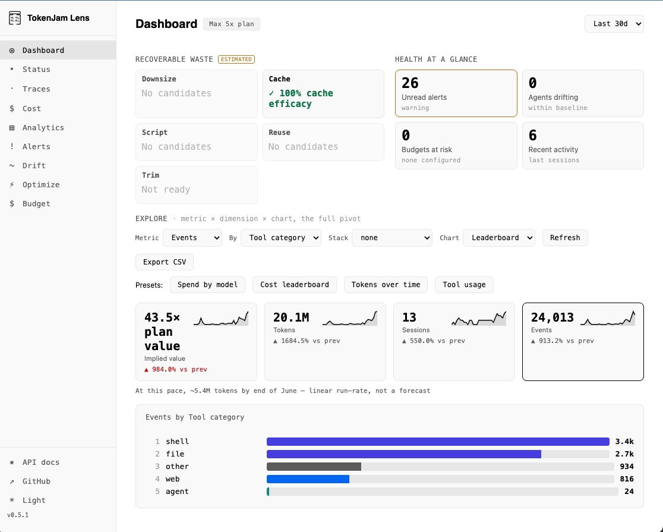Screen dimensions: 663x532
Task: Open the Cost section
Action: click(58, 108)
